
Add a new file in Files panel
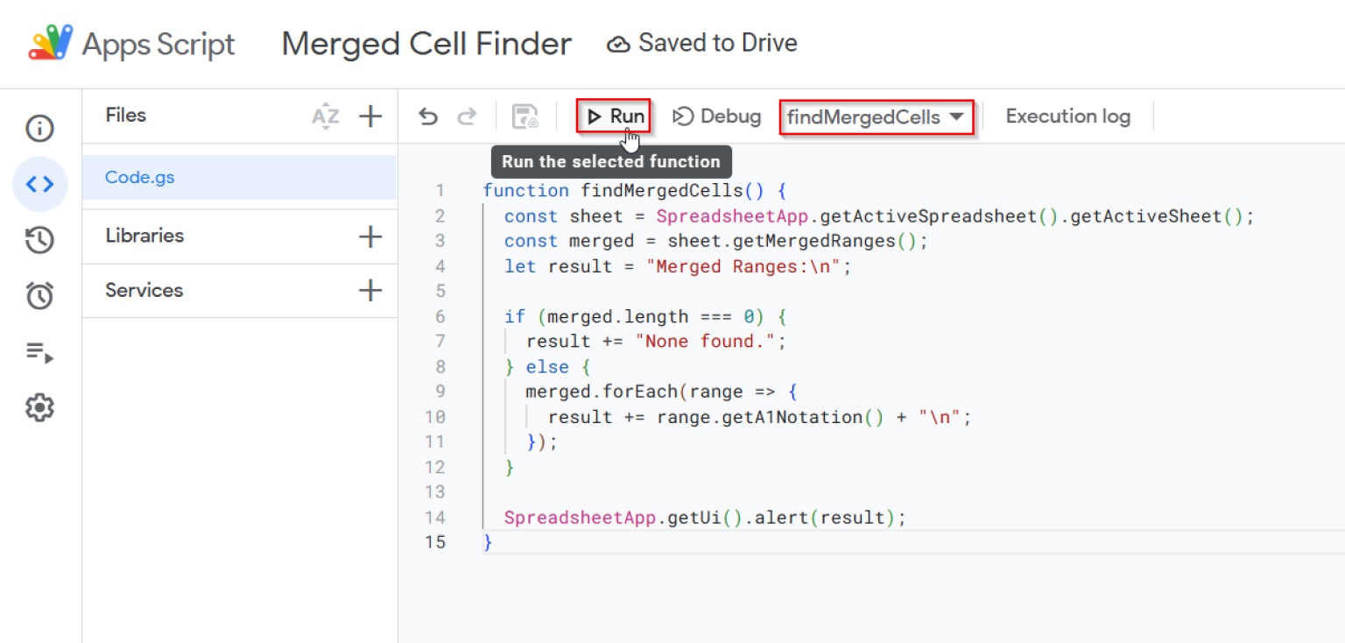(x=370, y=115)
